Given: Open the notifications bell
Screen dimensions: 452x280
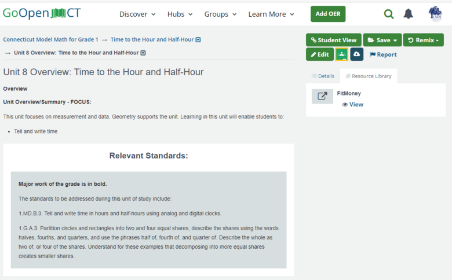Looking at the screenshot, I should coord(409,14).
